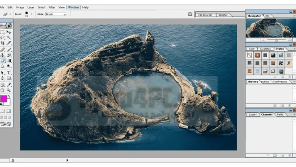Screen dimensions: 296x167
Task: Click the trash icon in History panel
Action: [x=289, y=105]
